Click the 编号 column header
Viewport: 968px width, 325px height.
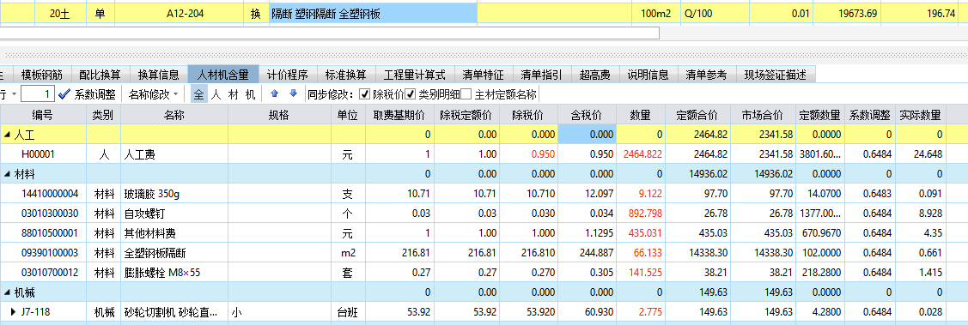point(43,115)
